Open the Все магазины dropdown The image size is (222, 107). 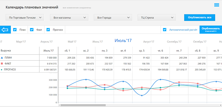coord(69,18)
